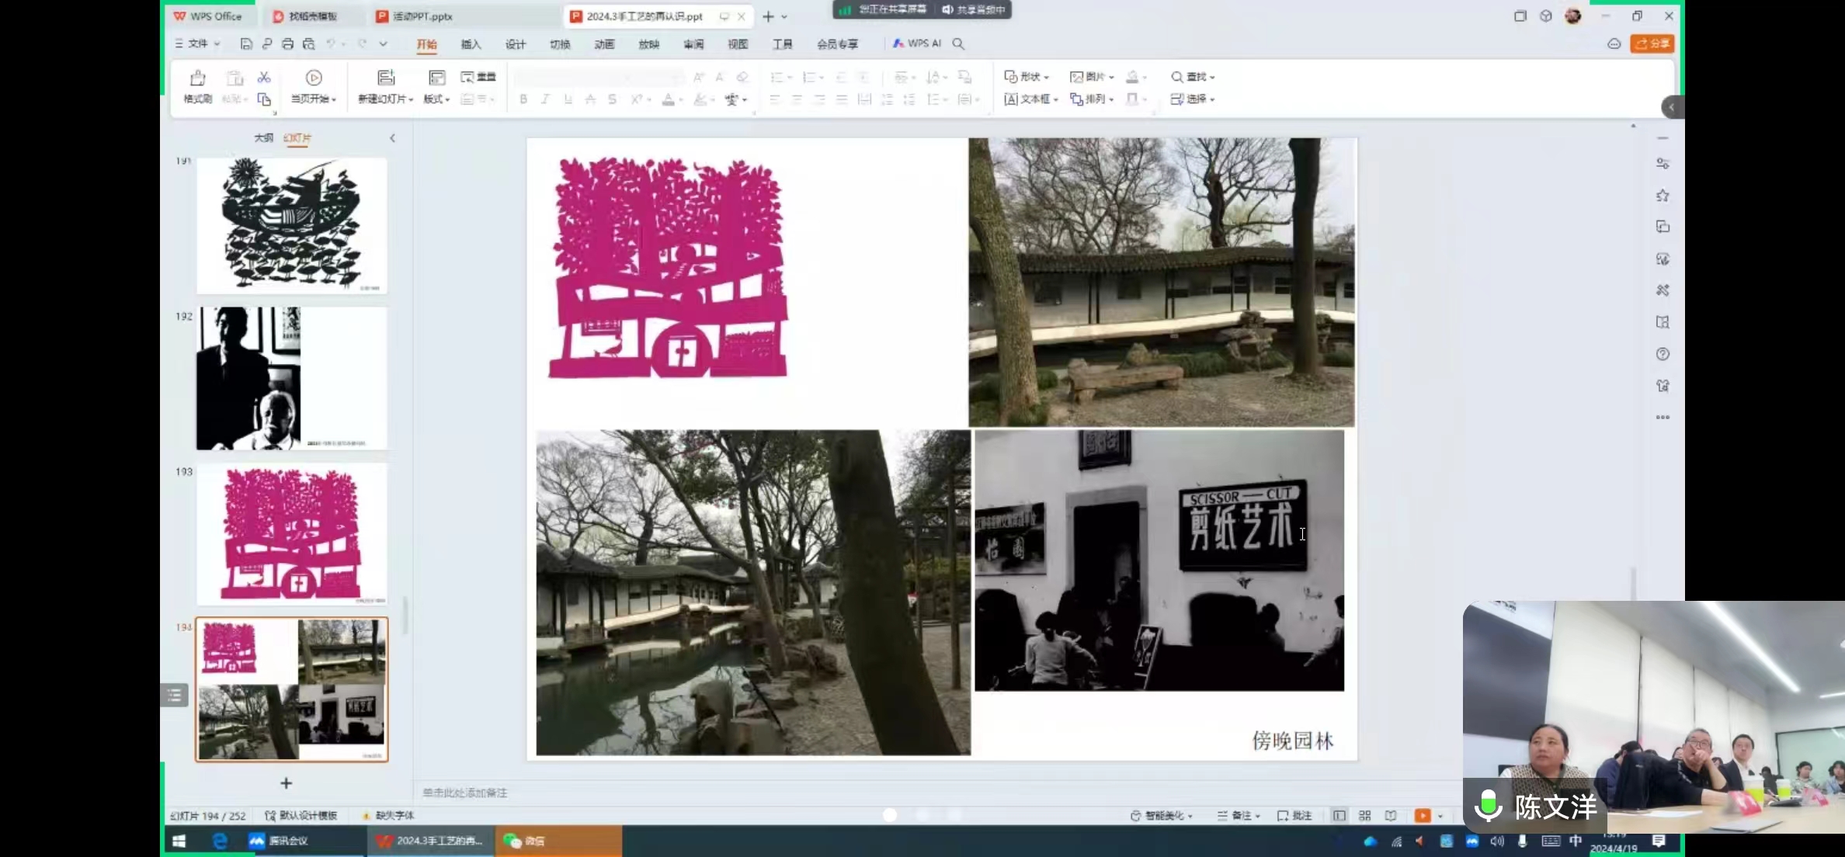Click the scissors Cut icon
The height and width of the screenshot is (857, 1845).
click(264, 78)
